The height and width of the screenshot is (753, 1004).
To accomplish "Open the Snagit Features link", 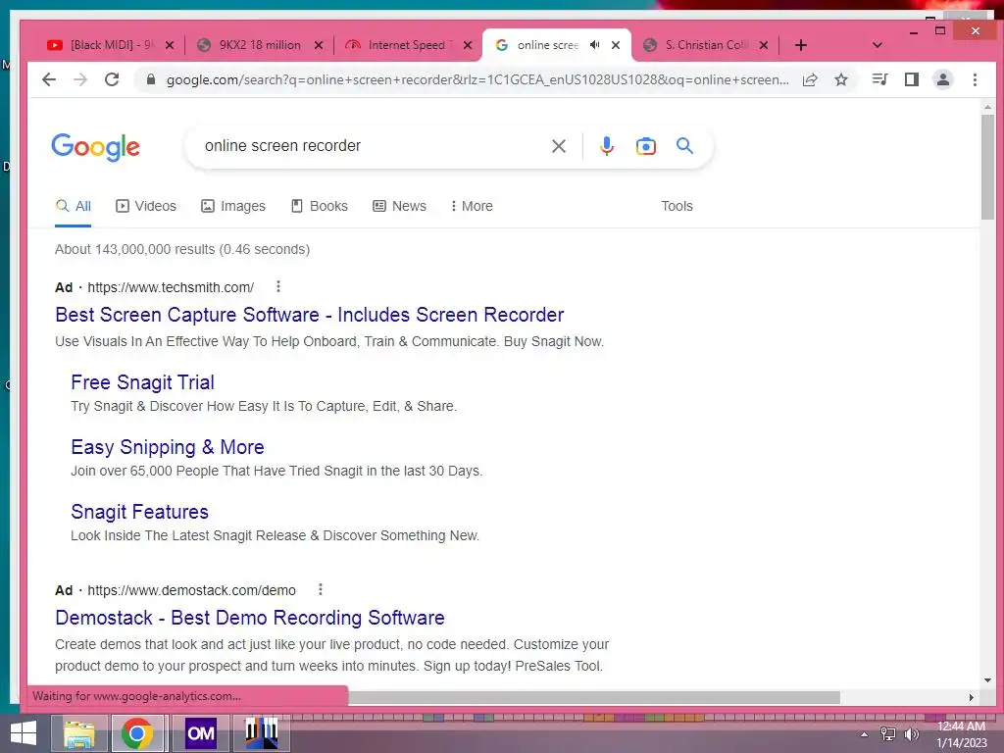I will point(139,512).
